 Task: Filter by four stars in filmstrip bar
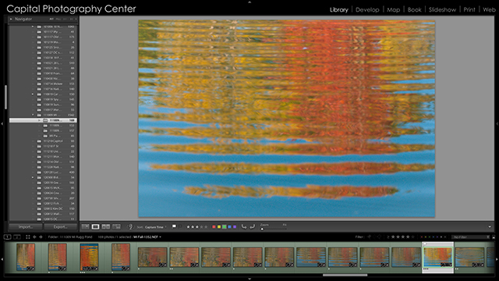coord(408,237)
